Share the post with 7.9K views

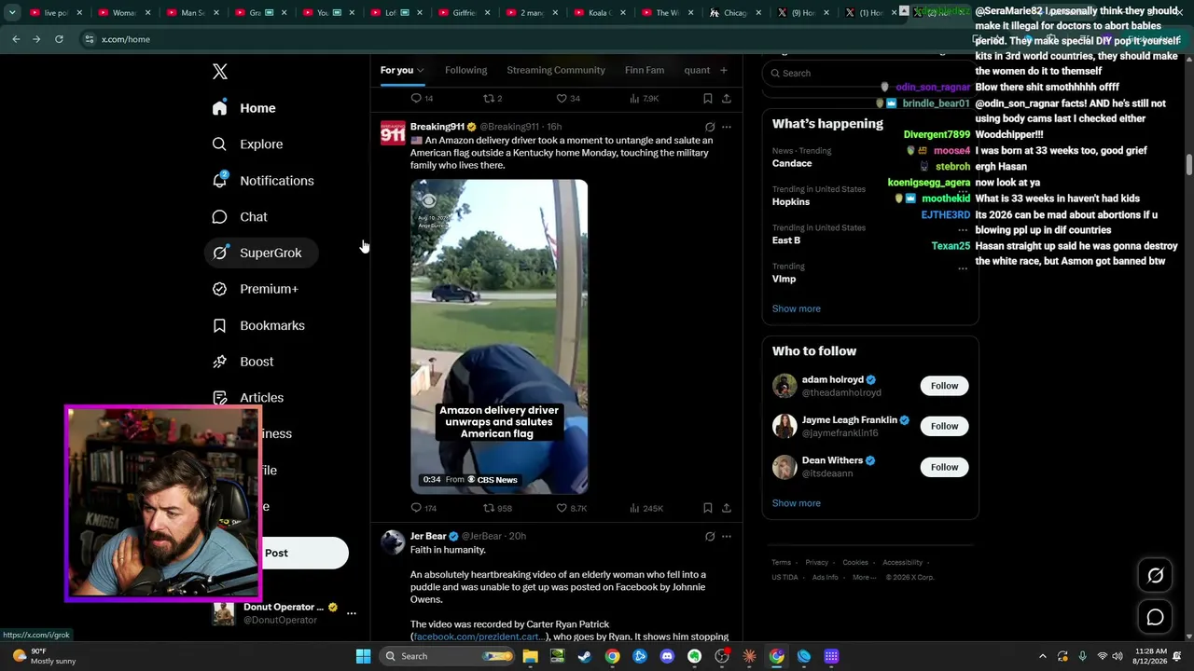tap(727, 98)
